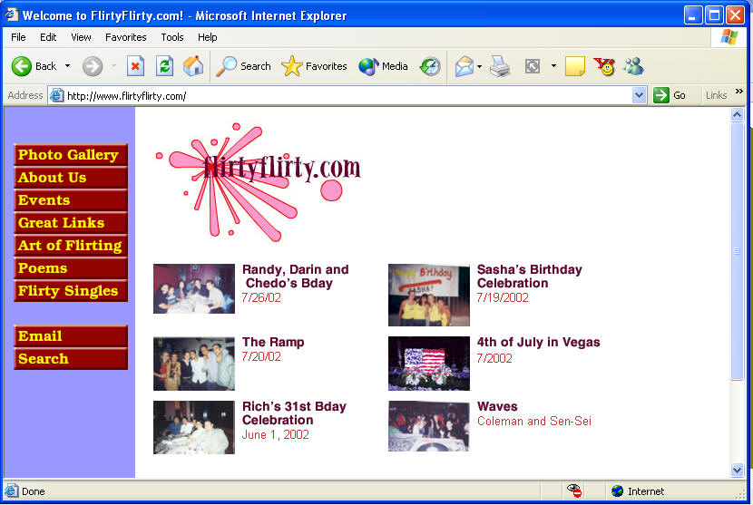Expand the Mail dropdown arrow
The height and width of the screenshot is (505, 753).
(x=479, y=66)
